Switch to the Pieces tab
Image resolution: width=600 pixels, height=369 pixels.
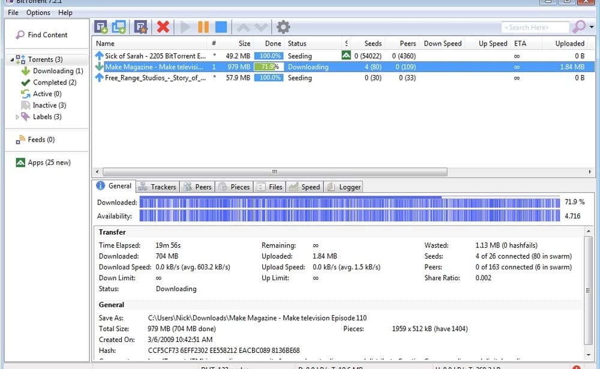click(x=234, y=187)
